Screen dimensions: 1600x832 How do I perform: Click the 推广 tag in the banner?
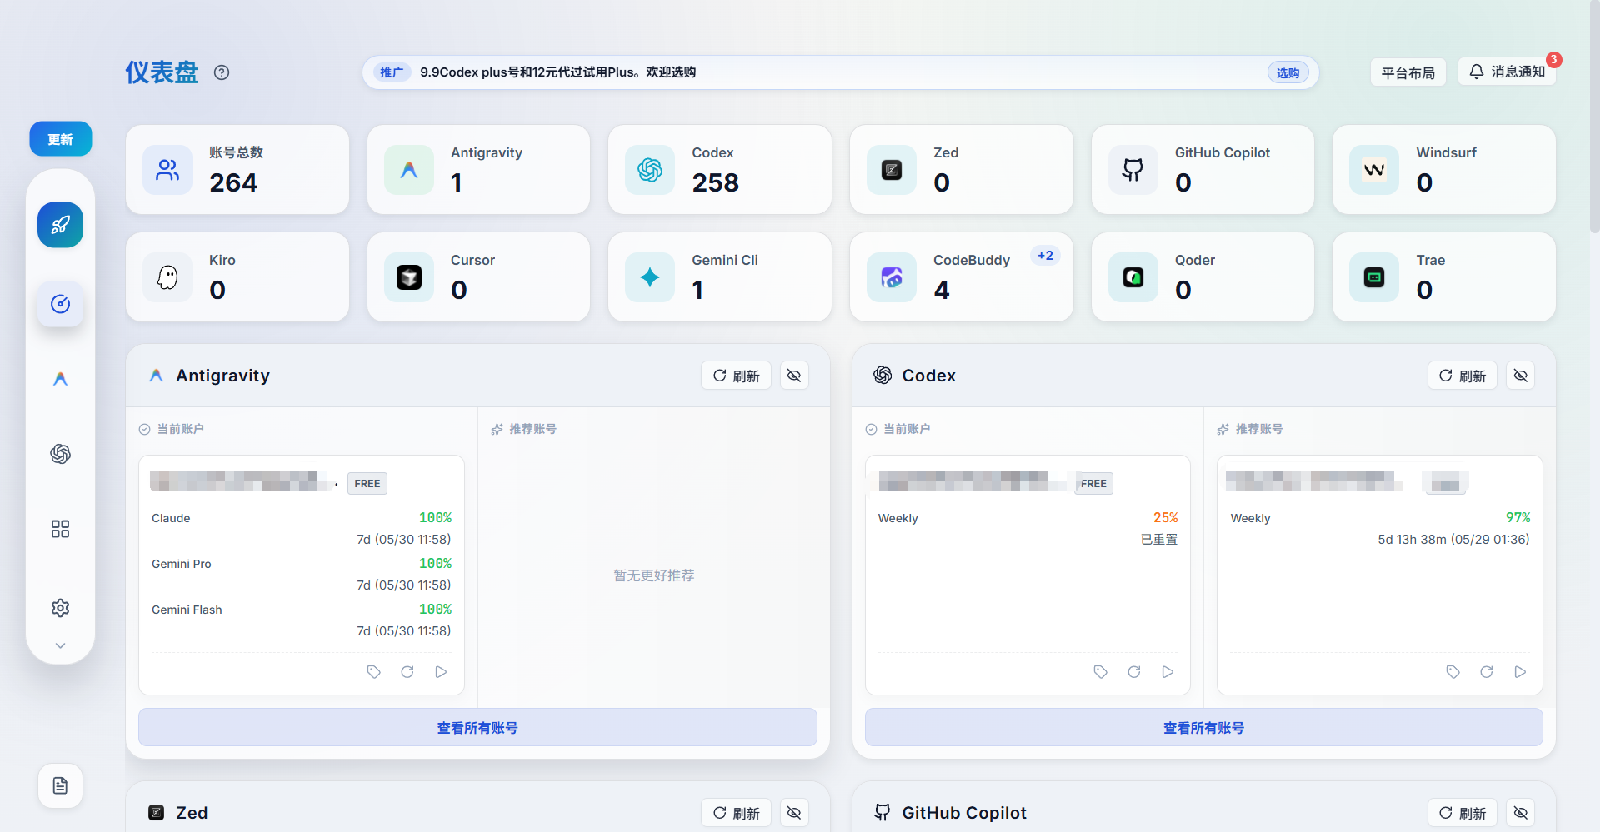[392, 72]
